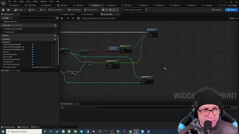Screen dimensions: 239x134
Task: Start Play in Editor
Action: (103, 10)
